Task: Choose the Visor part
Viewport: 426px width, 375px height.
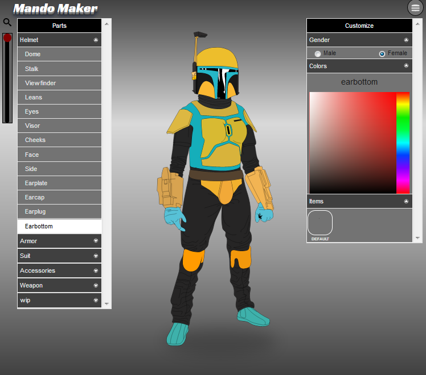Action: click(x=59, y=126)
